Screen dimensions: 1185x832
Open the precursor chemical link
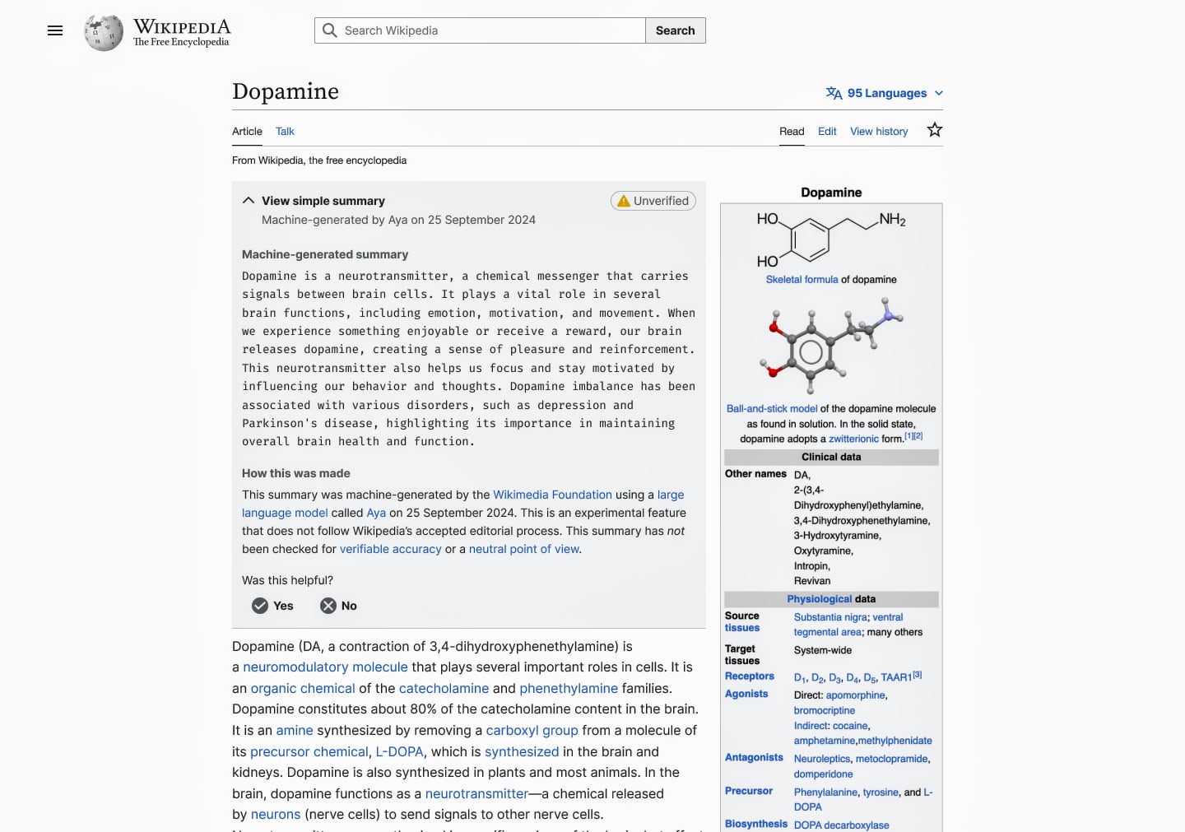click(x=309, y=751)
